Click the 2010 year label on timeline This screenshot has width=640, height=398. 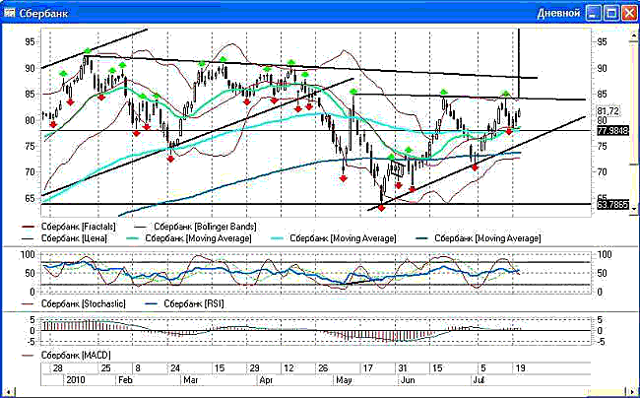76,380
